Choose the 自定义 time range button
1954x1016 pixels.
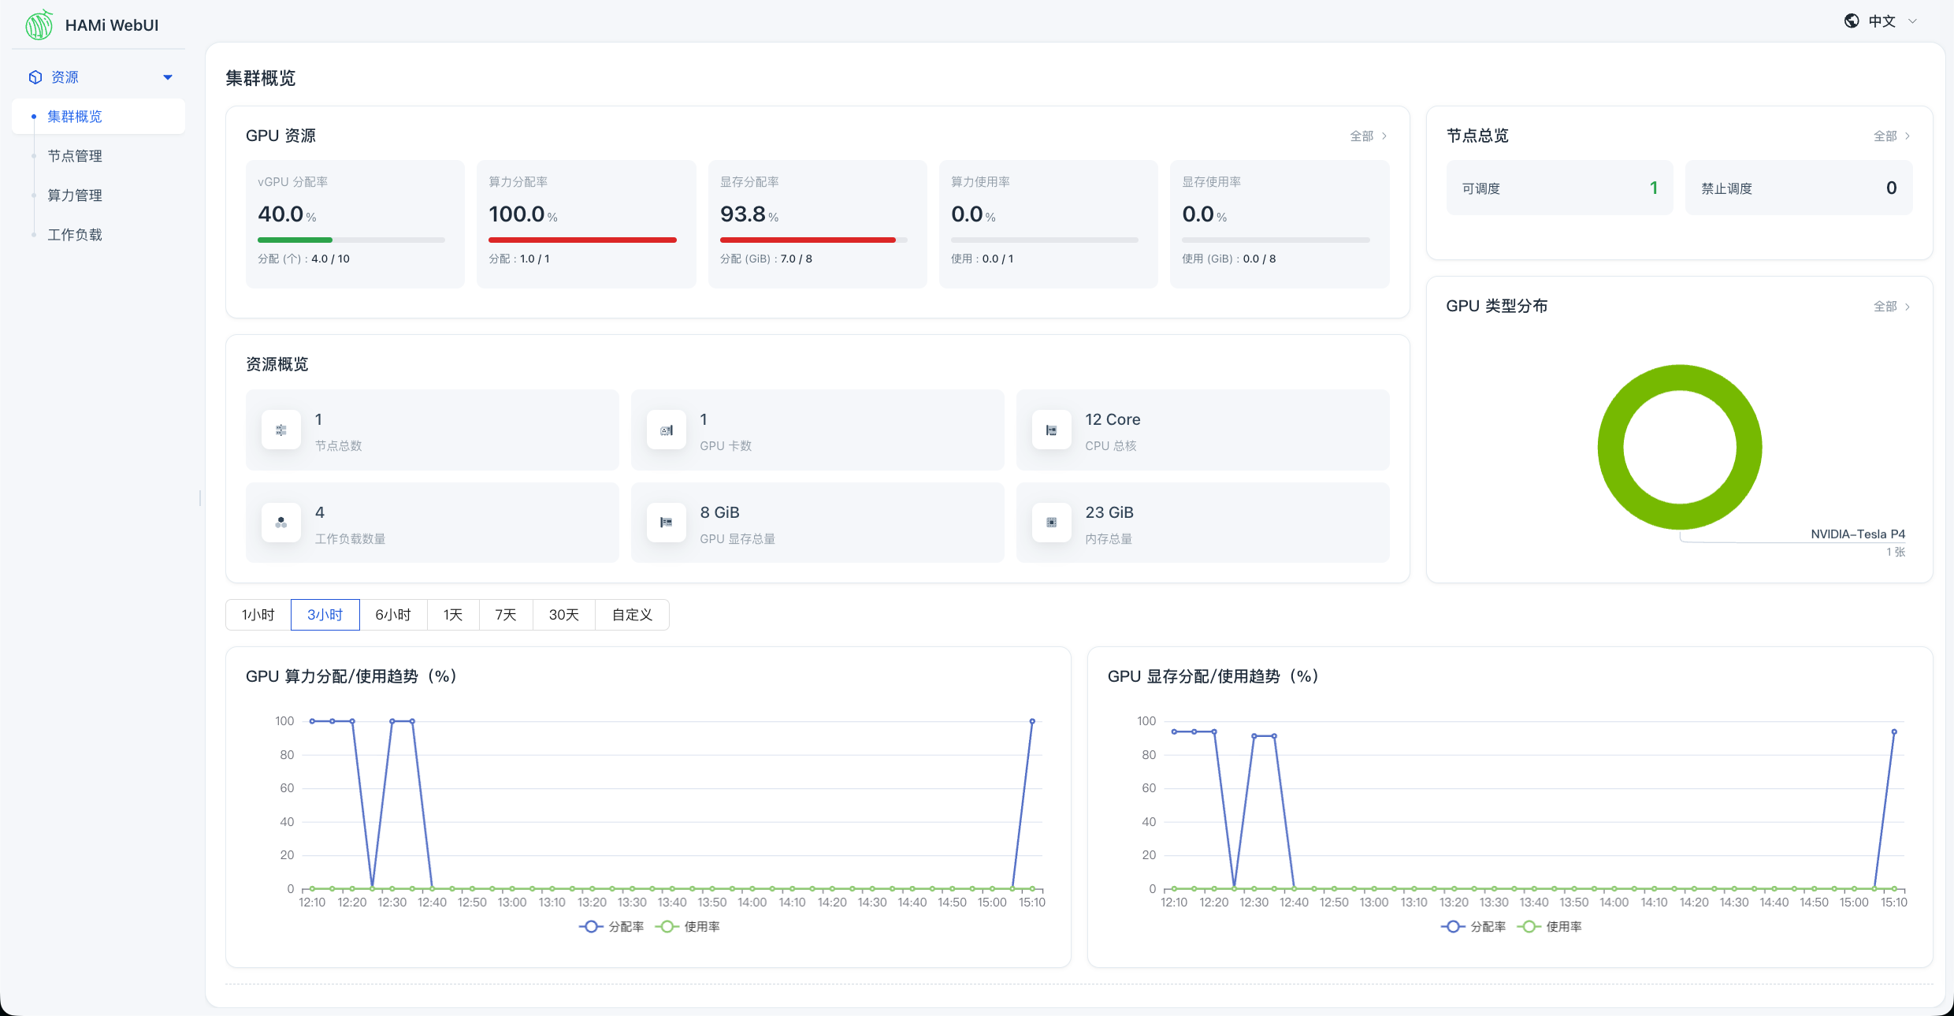(632, 615)
